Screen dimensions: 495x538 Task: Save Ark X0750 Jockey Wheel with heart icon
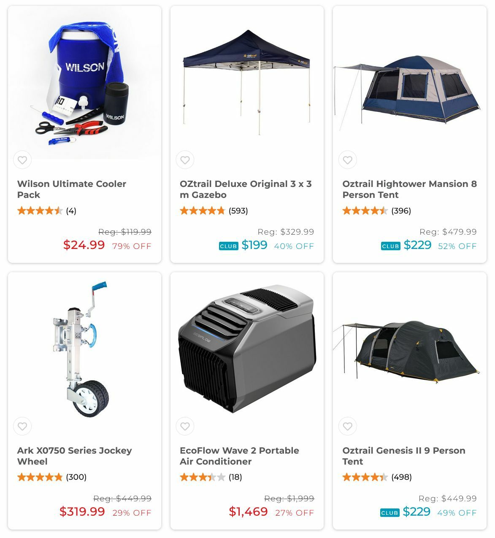pos(22,426)
